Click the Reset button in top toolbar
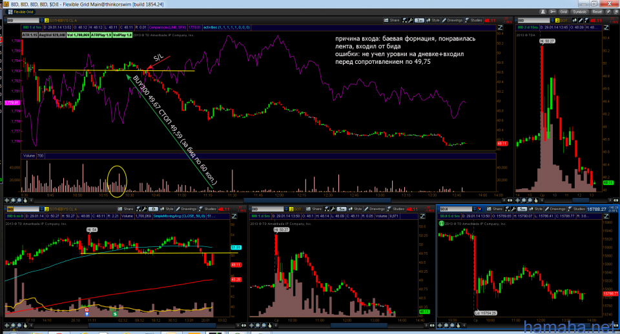 point(597,12)
